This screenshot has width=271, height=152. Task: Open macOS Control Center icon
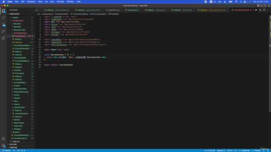tap(245, 2)
